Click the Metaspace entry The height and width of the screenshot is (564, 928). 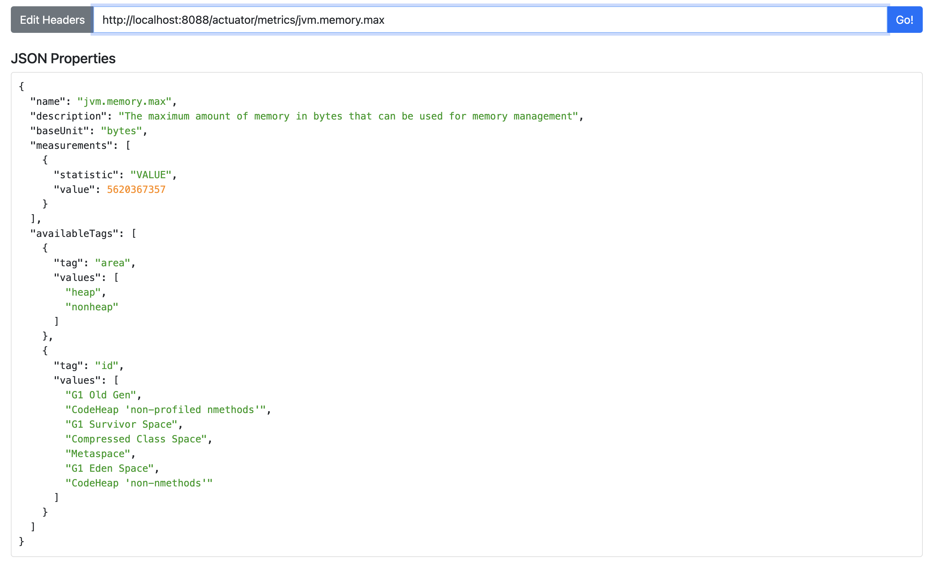click(x=98, y=454)
